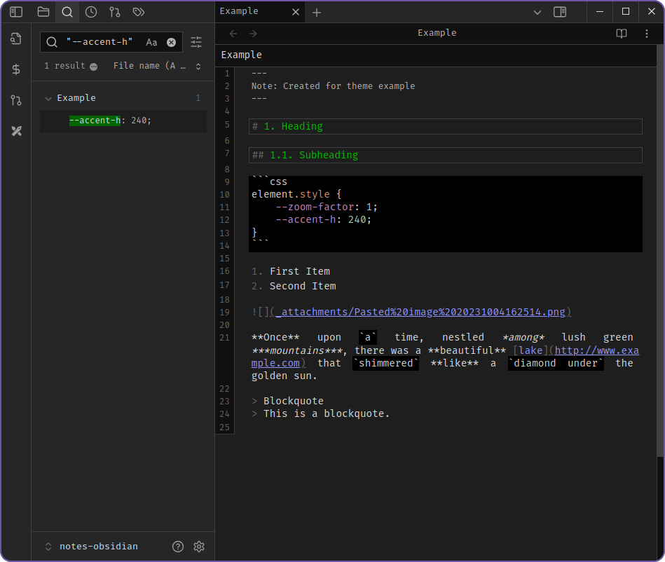Viewport: 665px width, 562px height.
Task: Click the '1. Heading' line
Action: pos(445,126)
